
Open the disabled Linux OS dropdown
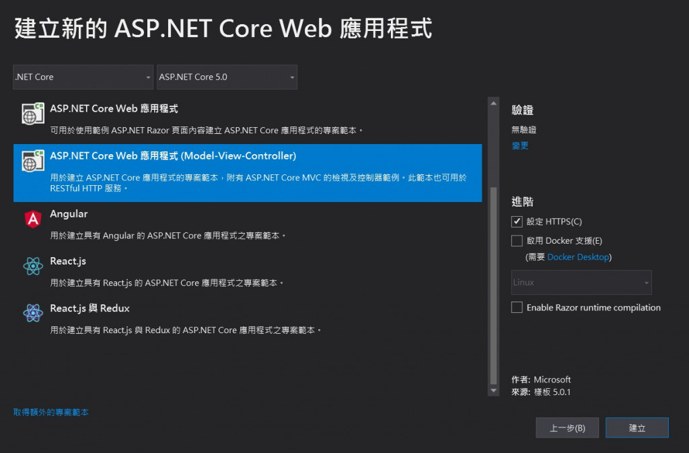pyautogui.click(x=581, y=283)
